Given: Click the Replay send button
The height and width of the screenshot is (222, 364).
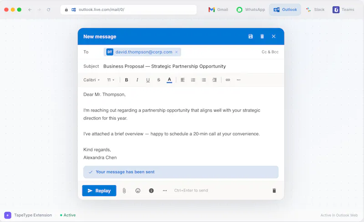Looking at the screenshot, I should [99, 191].
